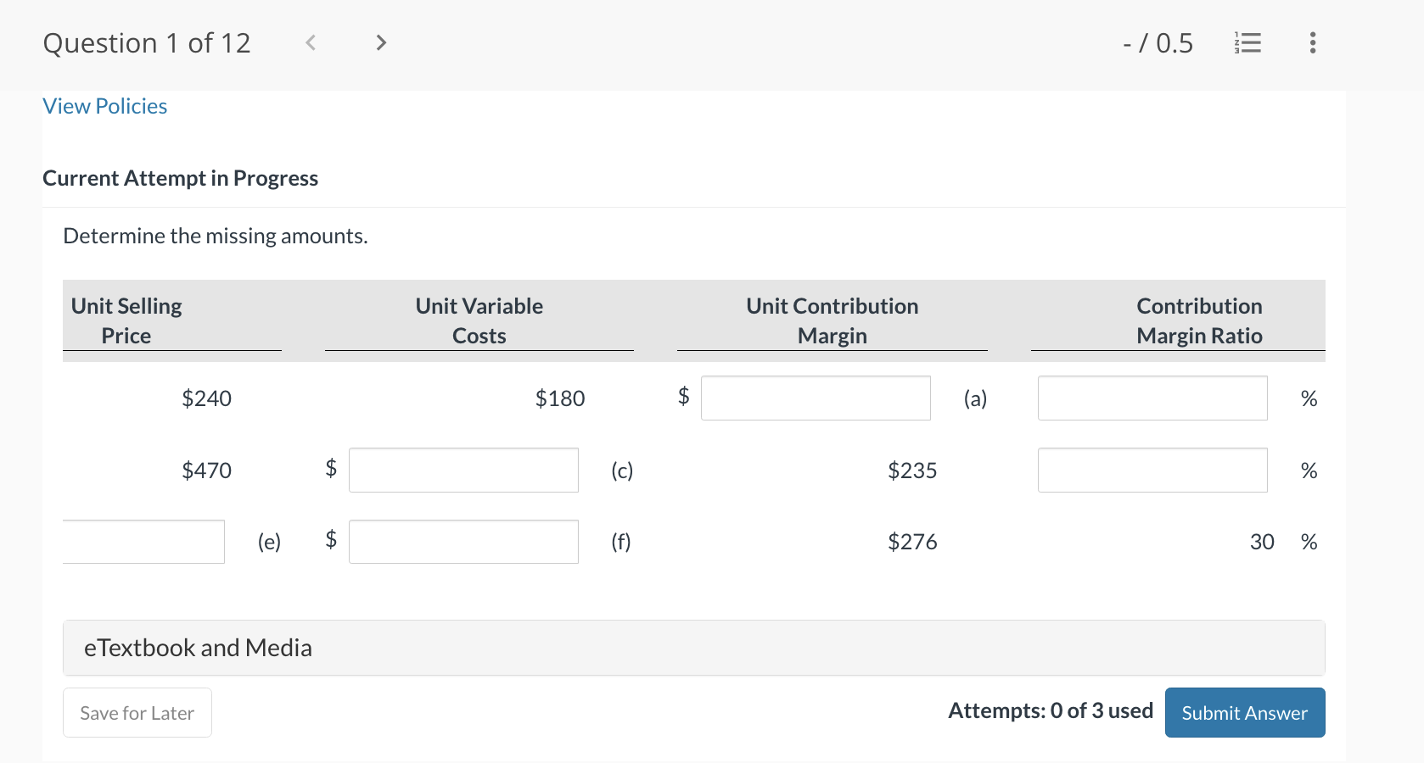
Task: Click the Contribution Margin Ratio column header
Action: click(1198, 320)
